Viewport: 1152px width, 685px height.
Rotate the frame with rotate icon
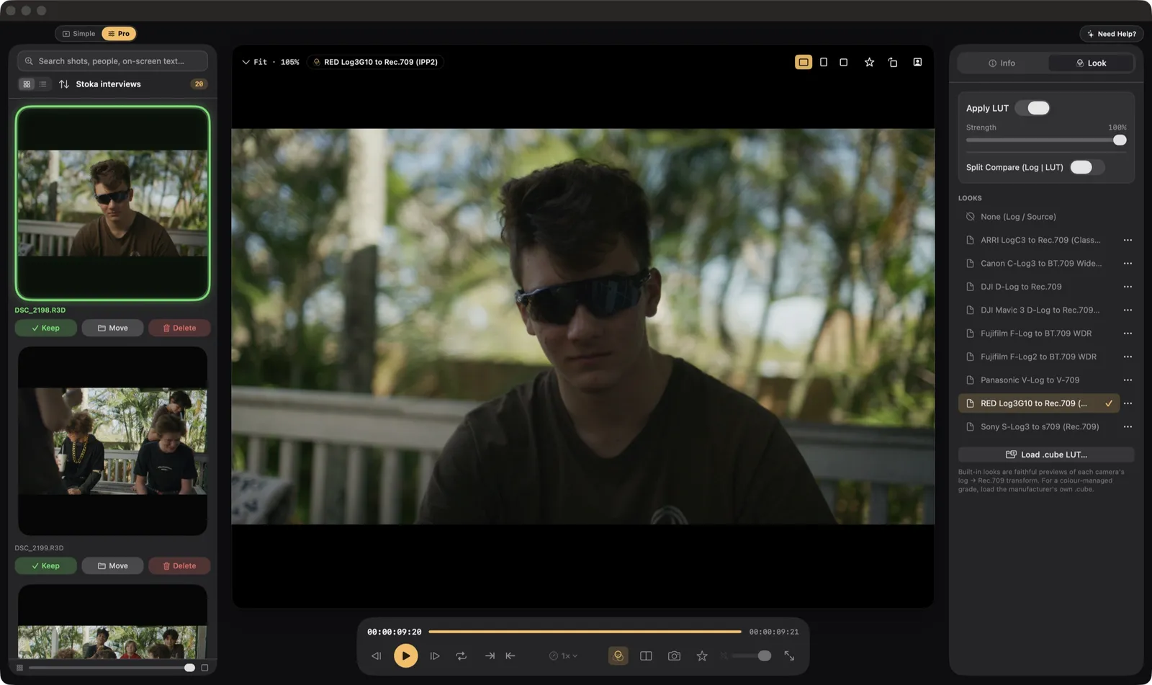(893, 63)
